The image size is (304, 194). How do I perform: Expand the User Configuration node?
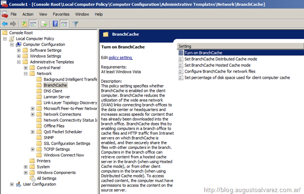click(x=12, y=184)
